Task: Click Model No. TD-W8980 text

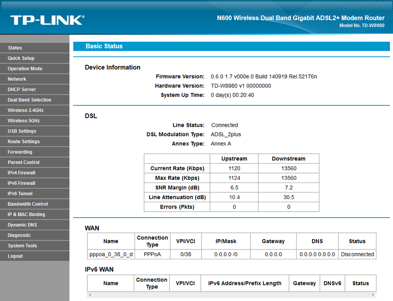Action: coord(362,25)
